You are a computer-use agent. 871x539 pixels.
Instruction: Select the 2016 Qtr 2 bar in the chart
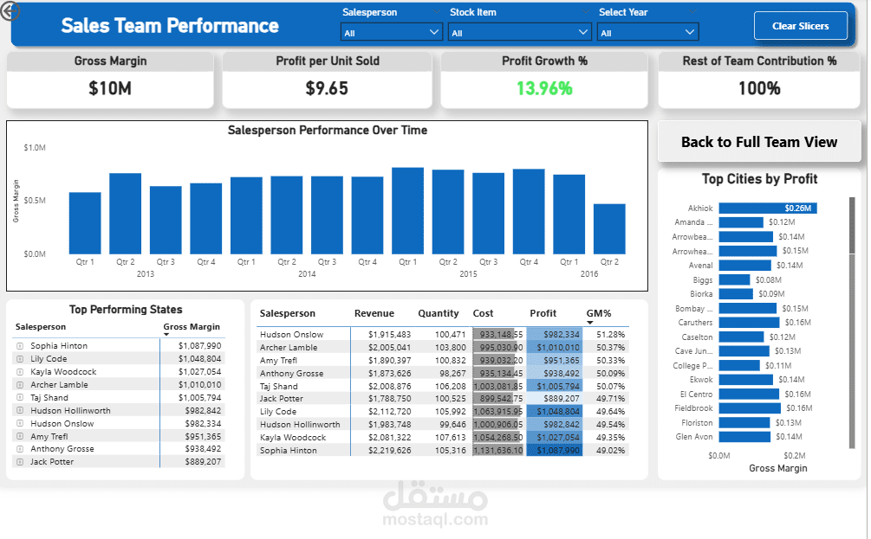point(609,228)
